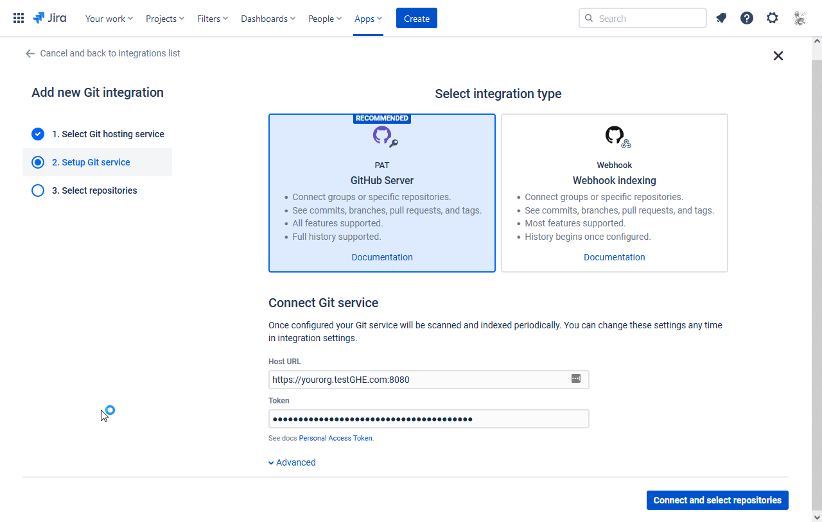Click the Create button
Viewport: 822px width, 522px height.
pyautogui.click(x=417, y=18)
